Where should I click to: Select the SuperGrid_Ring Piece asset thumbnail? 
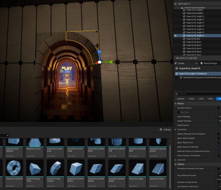tap(35, 168)
